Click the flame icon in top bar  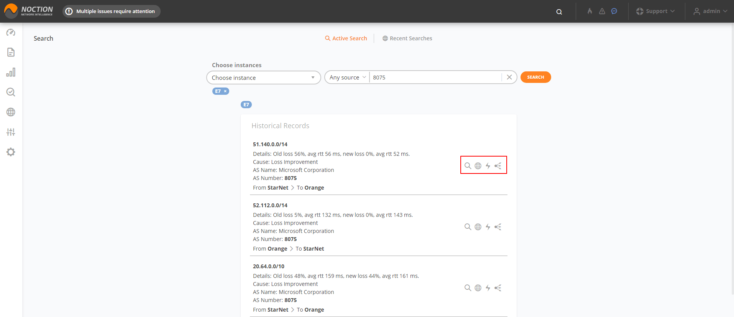coord(590,11)
